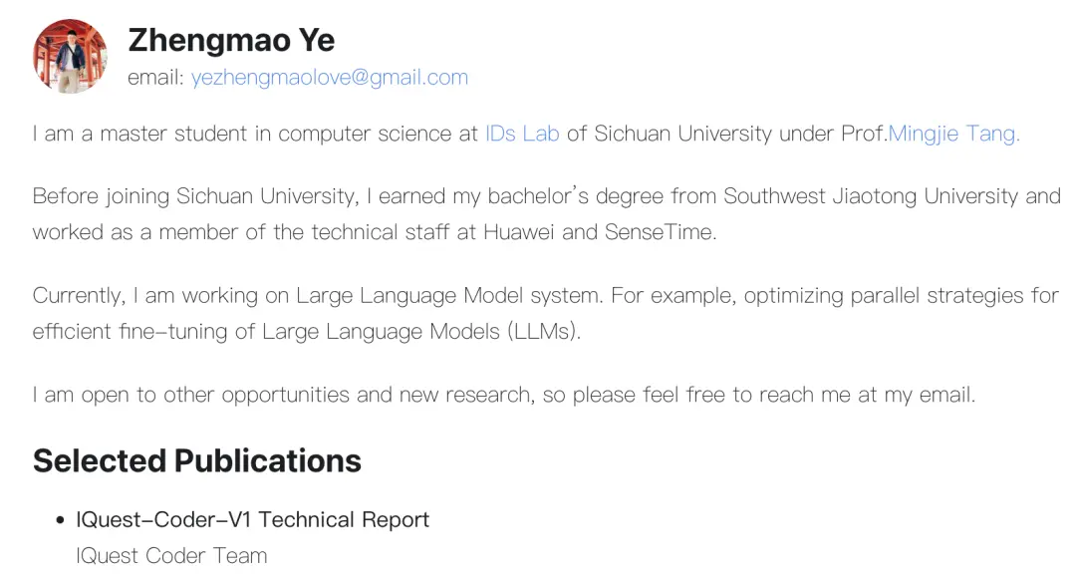Screen dimensions: 1076x582
Task: Click the IQuest Coder Team author line
Action: pyautogui.click(x=171, y=555)
